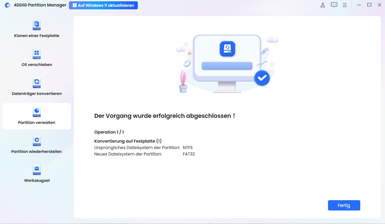Click Neues Dateisystem der Partition label

(128, 154)
